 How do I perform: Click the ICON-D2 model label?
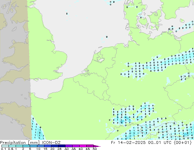[51, 142]
